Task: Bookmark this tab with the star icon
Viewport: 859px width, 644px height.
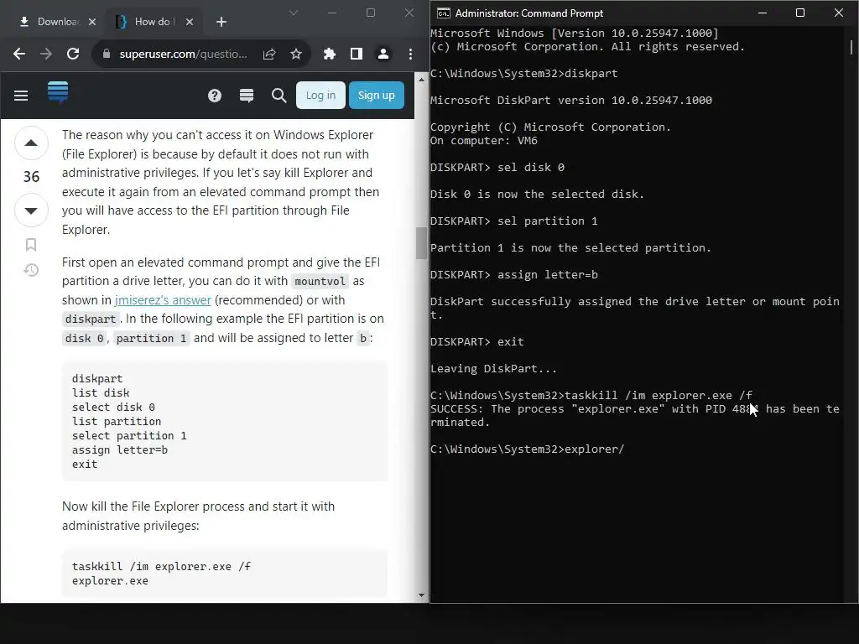Action: pyautogui.click(x=296, y=54)
